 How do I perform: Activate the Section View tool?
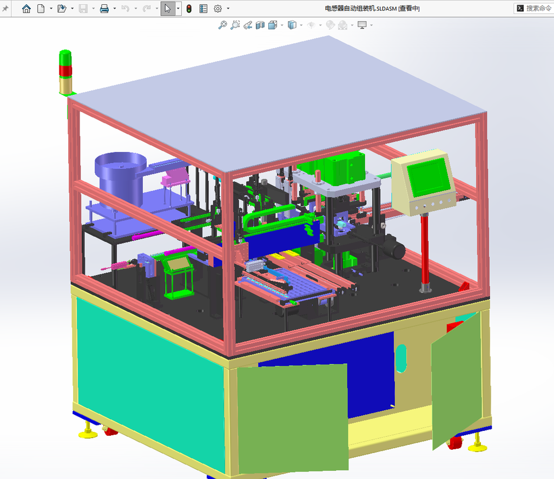point(260,25)
